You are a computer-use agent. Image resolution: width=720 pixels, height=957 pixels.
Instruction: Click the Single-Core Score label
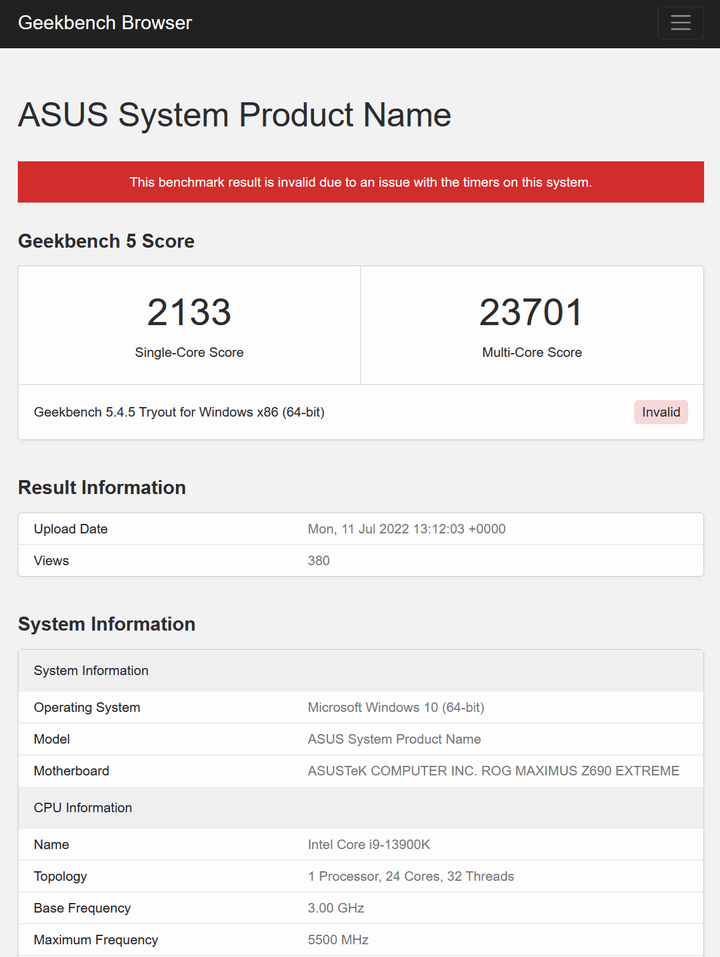[189, 352]
